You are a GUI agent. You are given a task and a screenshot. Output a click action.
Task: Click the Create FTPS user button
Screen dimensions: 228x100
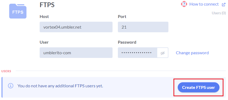(x=198, y=87)
